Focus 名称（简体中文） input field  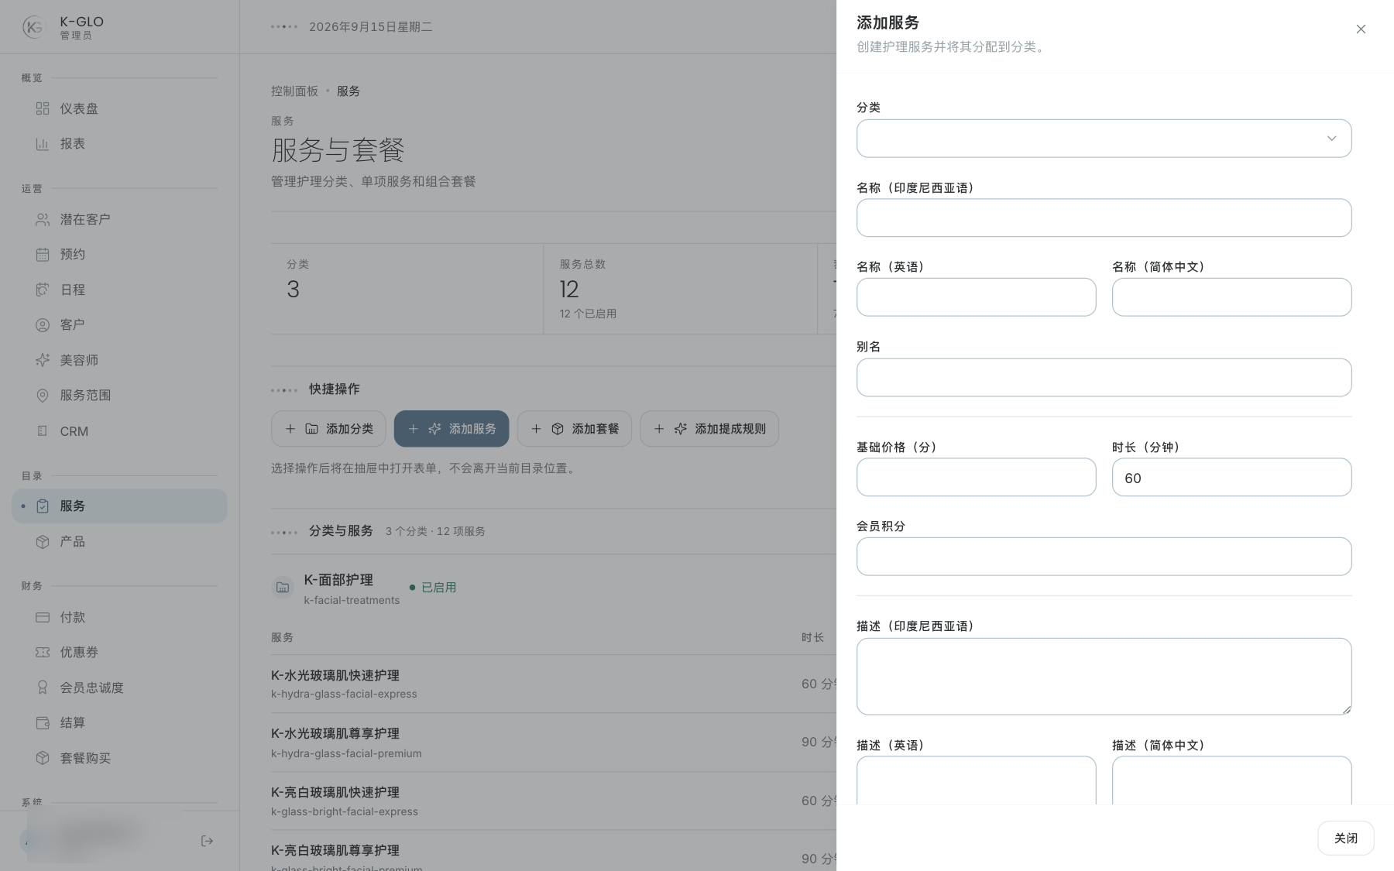point(1231,297)
